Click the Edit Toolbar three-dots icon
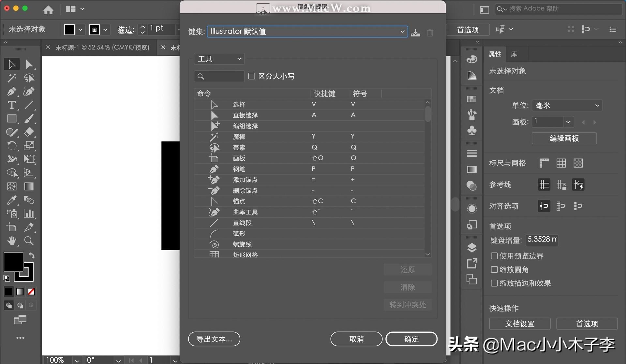626x364 pixels. (20, 338)
